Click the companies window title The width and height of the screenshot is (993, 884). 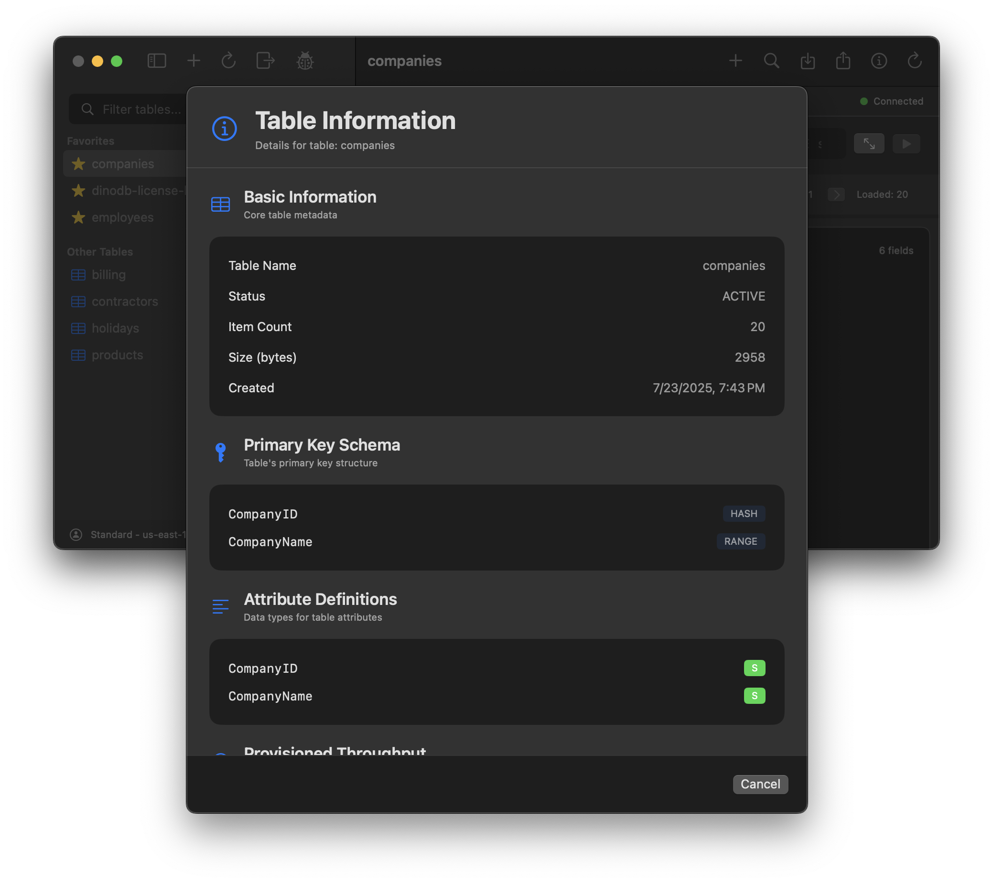pos(404,61)
